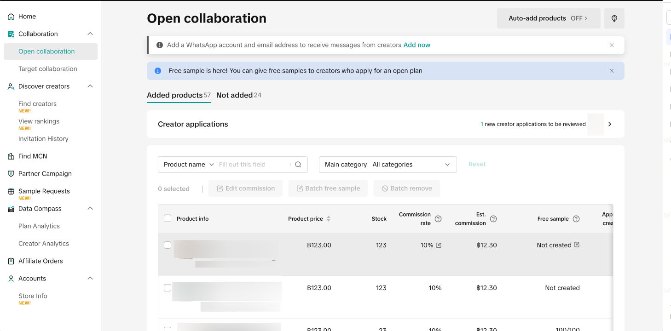Viewport: 671px width, 331px height.
Task: Open Affiliate Orders in sidebar
Action: point(40,261)
